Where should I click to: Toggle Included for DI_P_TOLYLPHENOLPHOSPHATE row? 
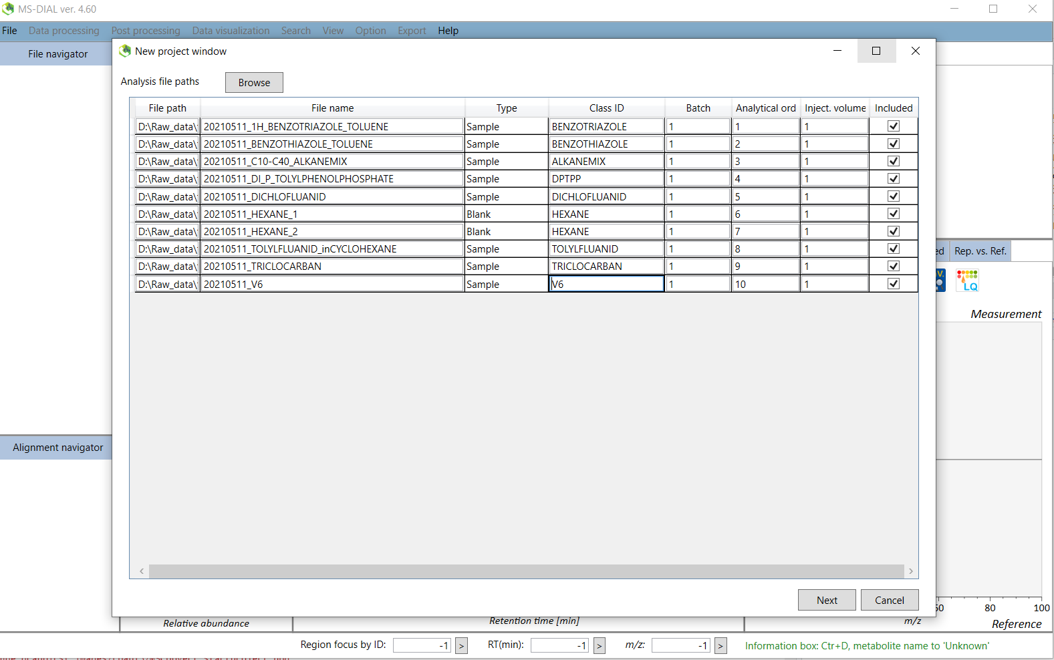(x=894, y=178)
